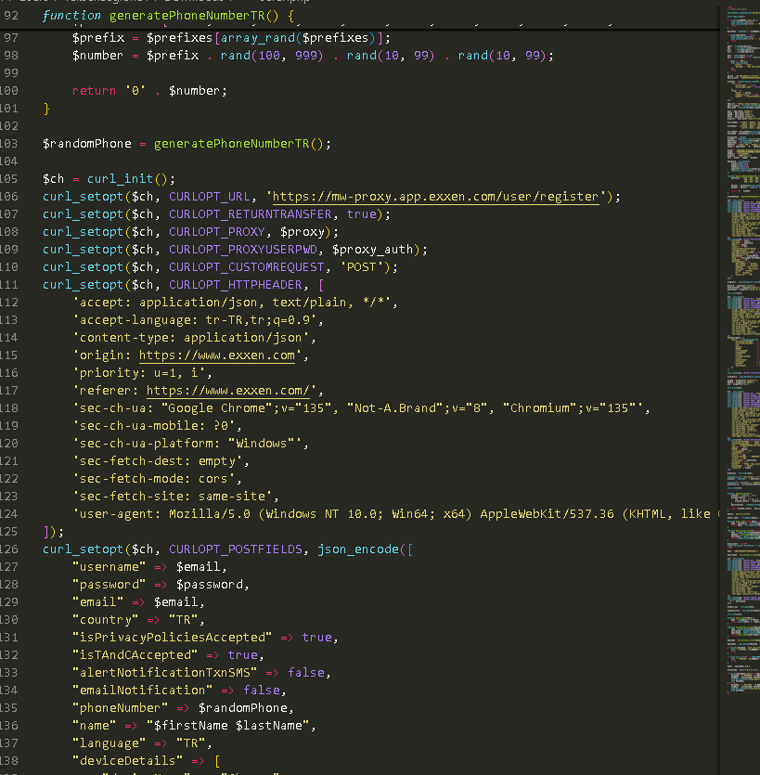Select the CURLOPT_URL constant
This screenshot has width=760, height=775.
[x=210, y=197]
